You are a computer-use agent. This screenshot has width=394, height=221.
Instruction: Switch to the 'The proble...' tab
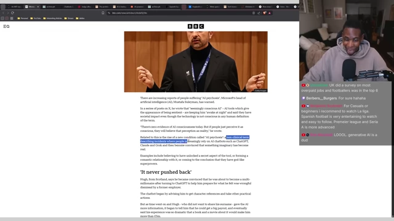click(102, 7)
